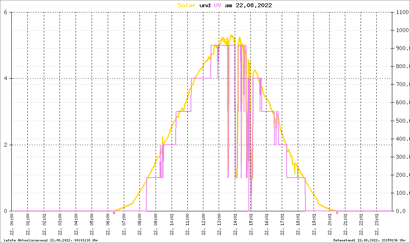
Task: Click the 'Datenstand' footer timestamp
Action: [x=369, y=240]
